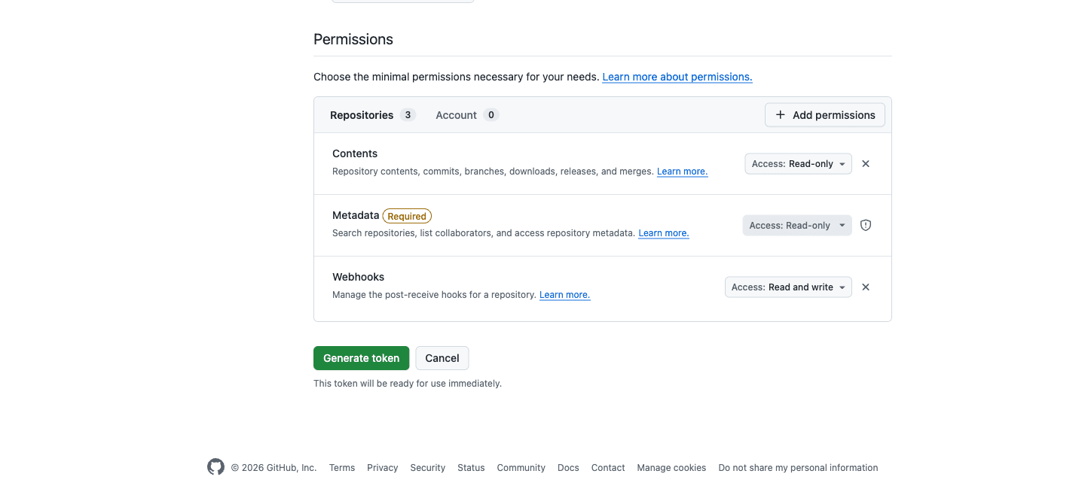Open the Privacy footer link
The image size is (1085, 489).
point(383,468)
